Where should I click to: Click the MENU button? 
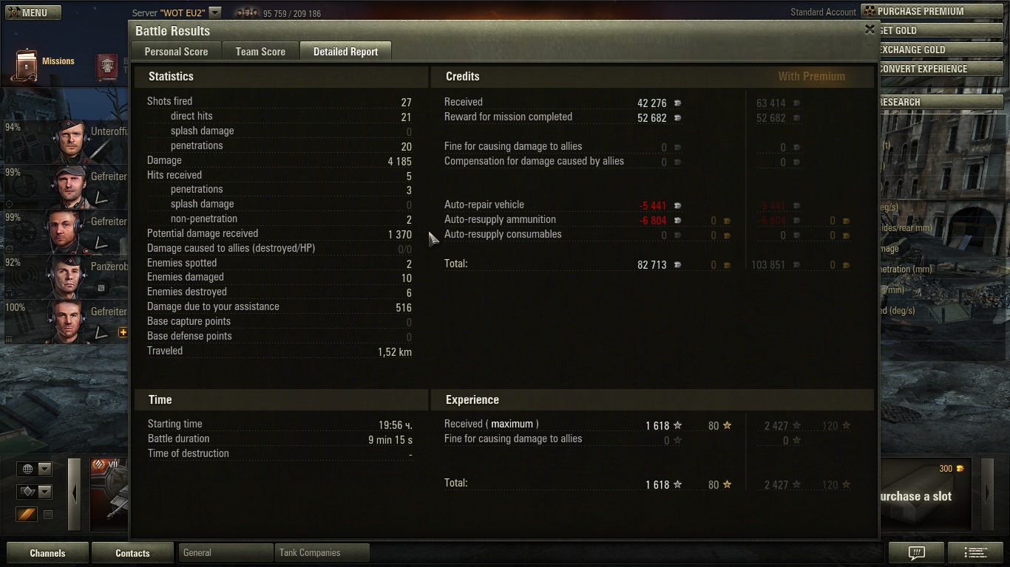click(33, 13)
